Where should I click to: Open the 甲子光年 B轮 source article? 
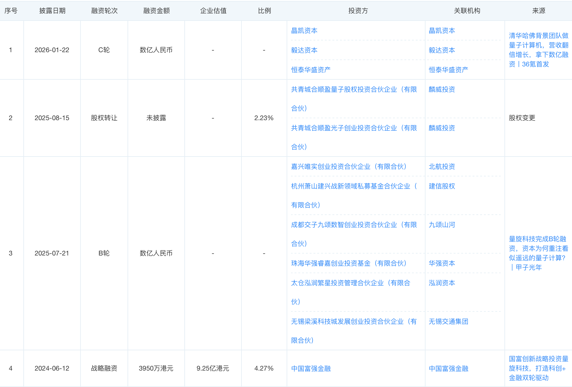pos(538,253)
